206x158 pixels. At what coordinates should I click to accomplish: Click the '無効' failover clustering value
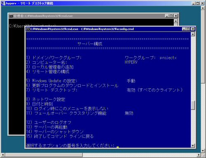[129, 113]
